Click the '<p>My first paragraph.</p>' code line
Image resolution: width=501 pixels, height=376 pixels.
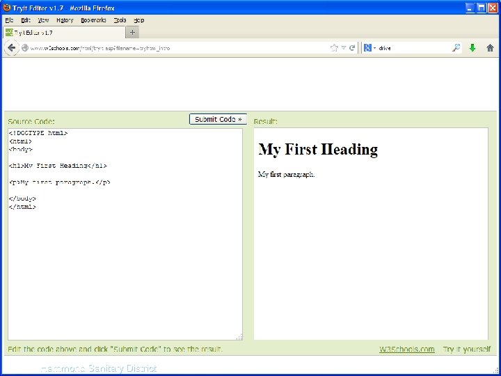click(59, 182)
